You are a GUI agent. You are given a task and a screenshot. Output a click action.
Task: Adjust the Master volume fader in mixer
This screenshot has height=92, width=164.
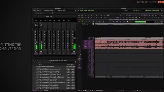coord(75,38)
